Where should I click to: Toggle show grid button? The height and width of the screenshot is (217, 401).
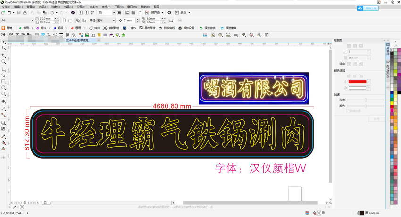click(x=133, y=13)
